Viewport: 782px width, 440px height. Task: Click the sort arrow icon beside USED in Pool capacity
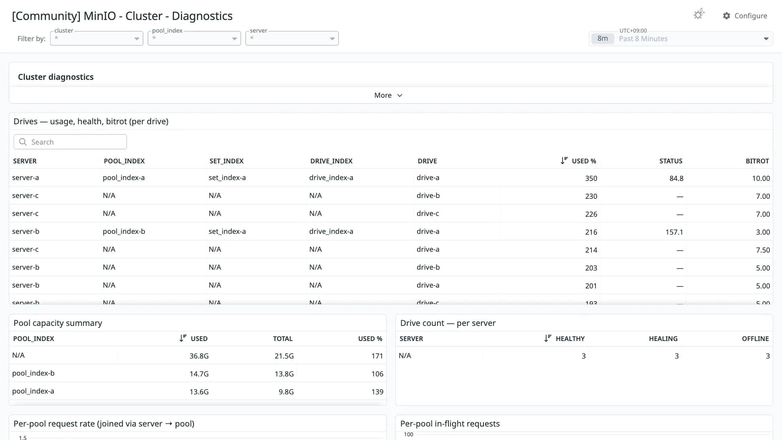[183, 339]
